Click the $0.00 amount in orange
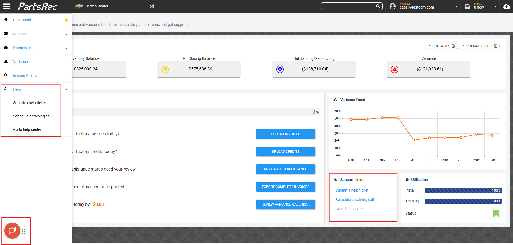Screen dimensions: 513x245 coord(98,204)
